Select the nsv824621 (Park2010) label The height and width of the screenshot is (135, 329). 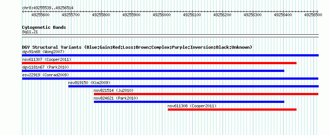[x=116, y=98]
